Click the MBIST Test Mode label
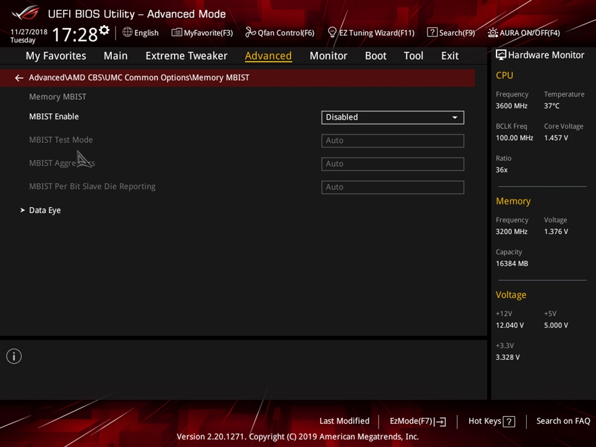596x447 pixels. coord(61,140)
